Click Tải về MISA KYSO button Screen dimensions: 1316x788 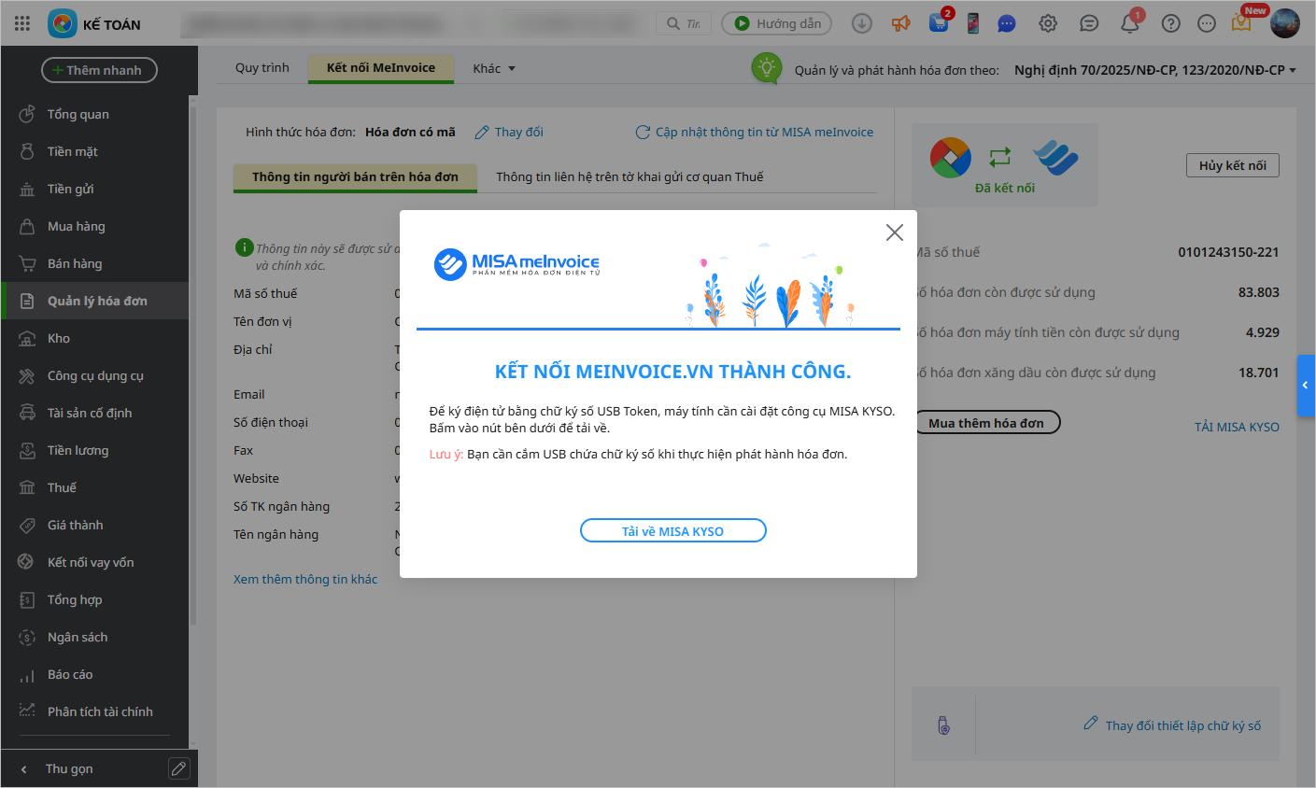(673, 531)
